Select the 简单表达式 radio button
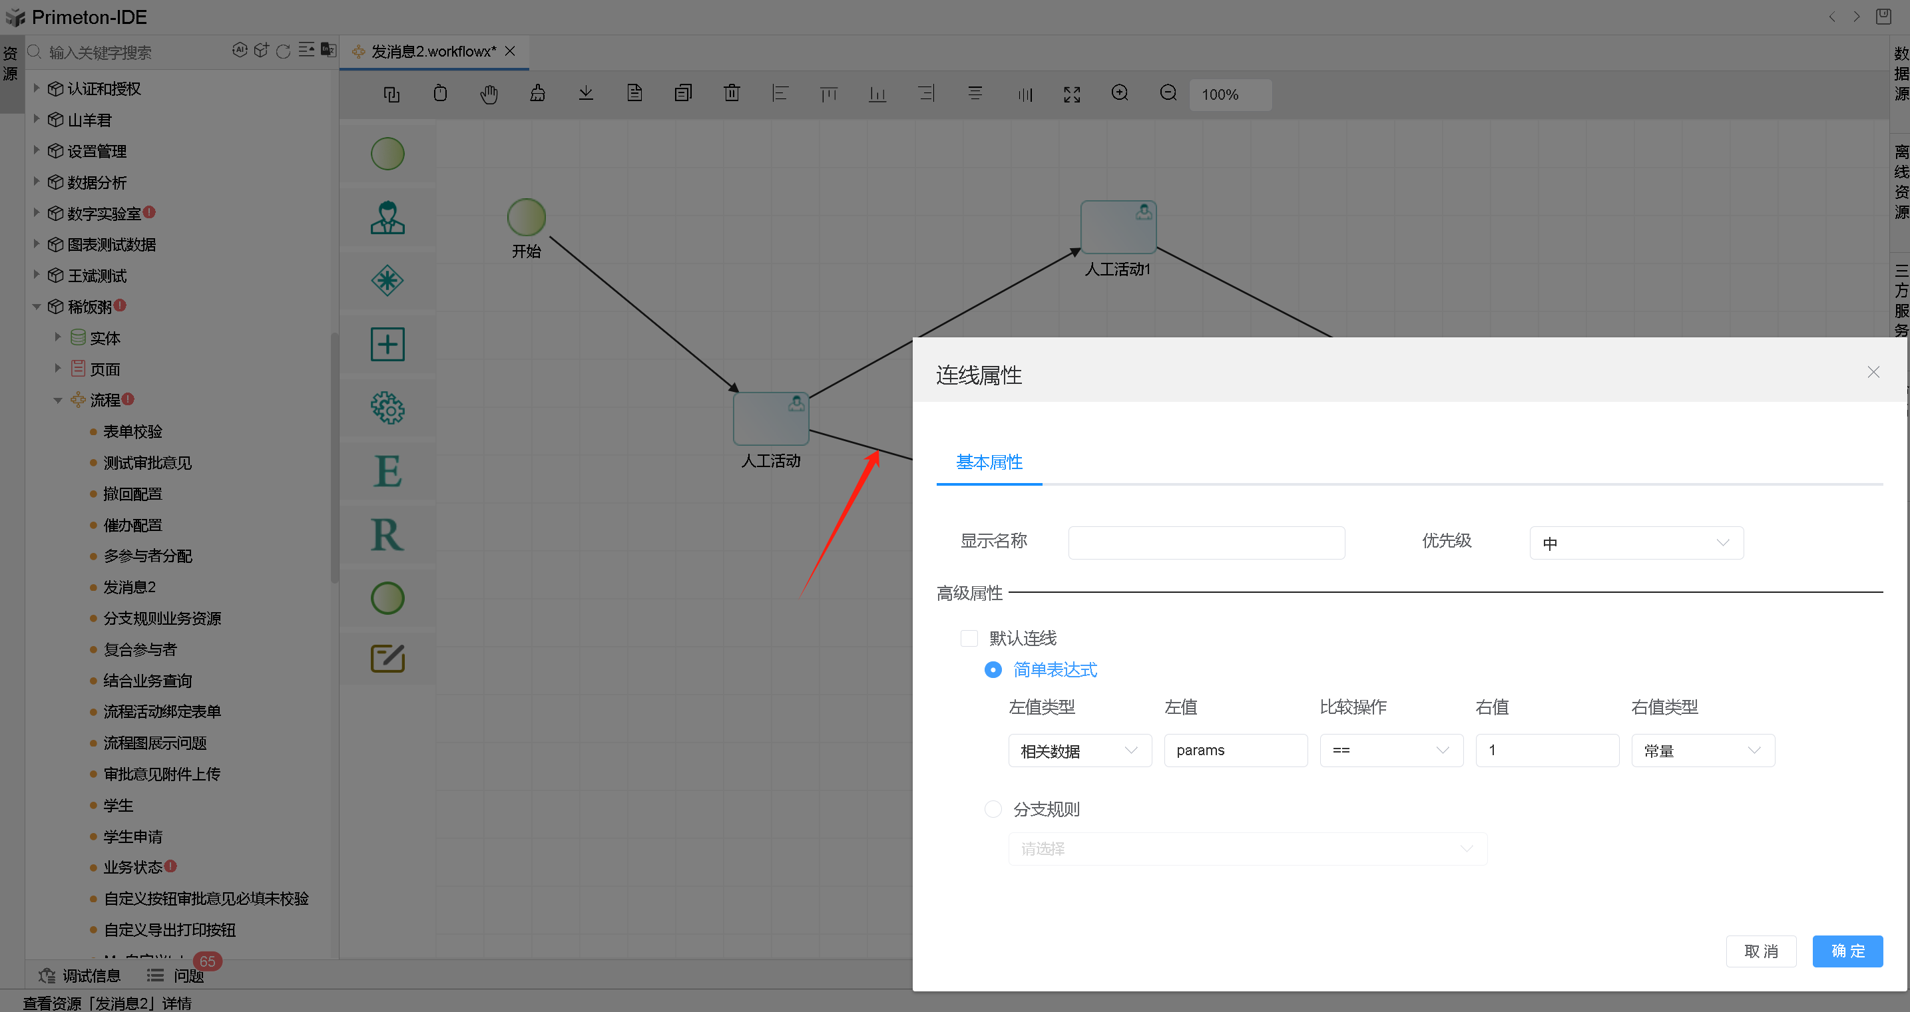Image resolution: width=1910 pixels, height=1012 pixels. tap(993, 669)
